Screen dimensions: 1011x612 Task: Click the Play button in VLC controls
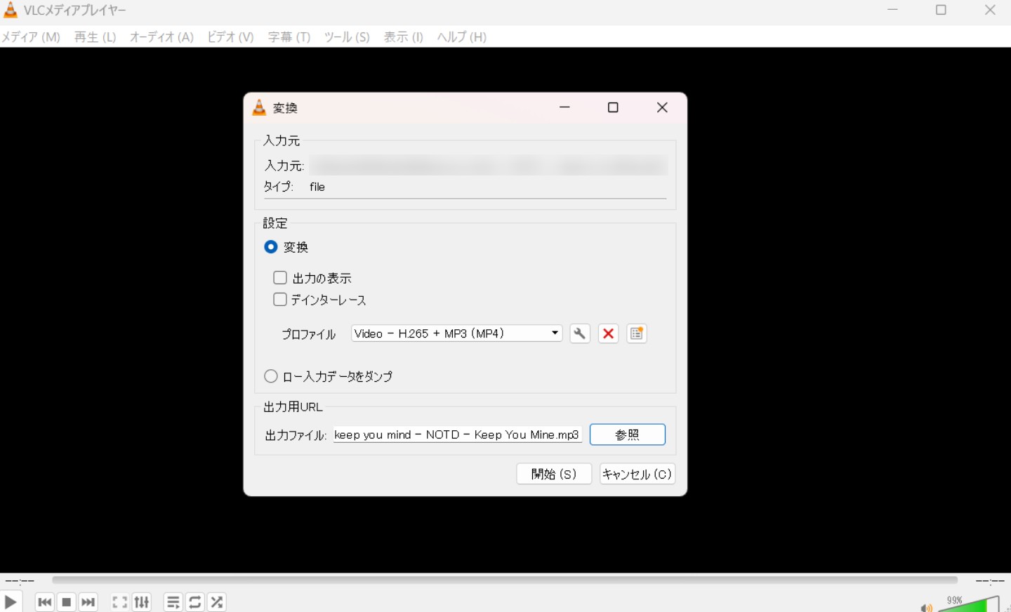tap(11, 602)
